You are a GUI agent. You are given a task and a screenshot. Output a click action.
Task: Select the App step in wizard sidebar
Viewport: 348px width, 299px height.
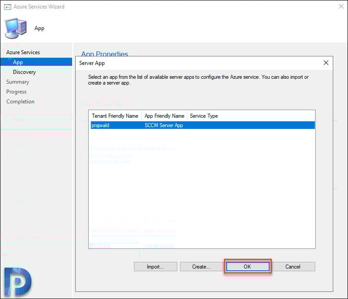tap(36, 62)
